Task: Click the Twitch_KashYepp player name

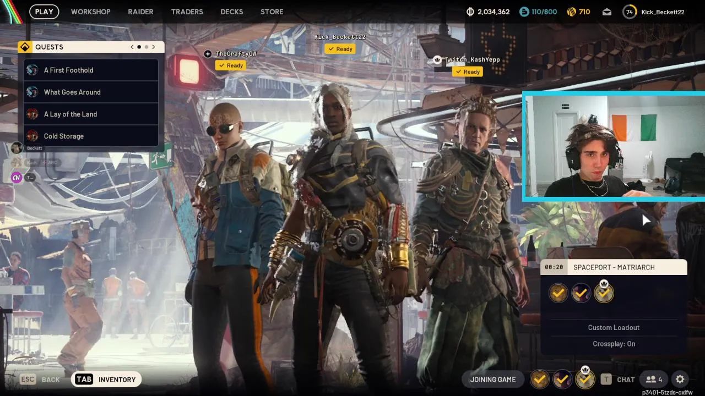Action: tap(472, 59)
